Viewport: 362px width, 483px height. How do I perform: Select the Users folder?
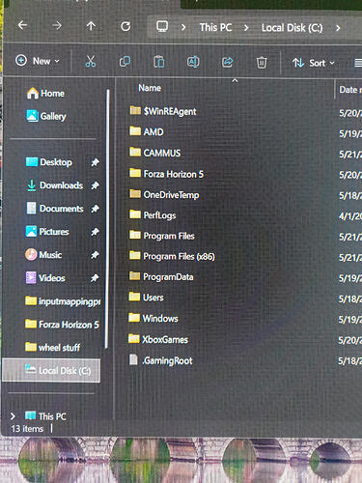pyautogui.click(x=146, y=298)
